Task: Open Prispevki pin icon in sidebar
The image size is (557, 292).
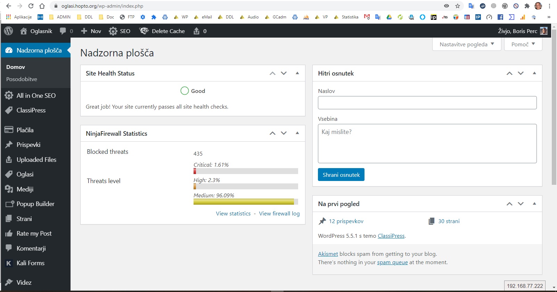Action: click(x=9, y=145)
